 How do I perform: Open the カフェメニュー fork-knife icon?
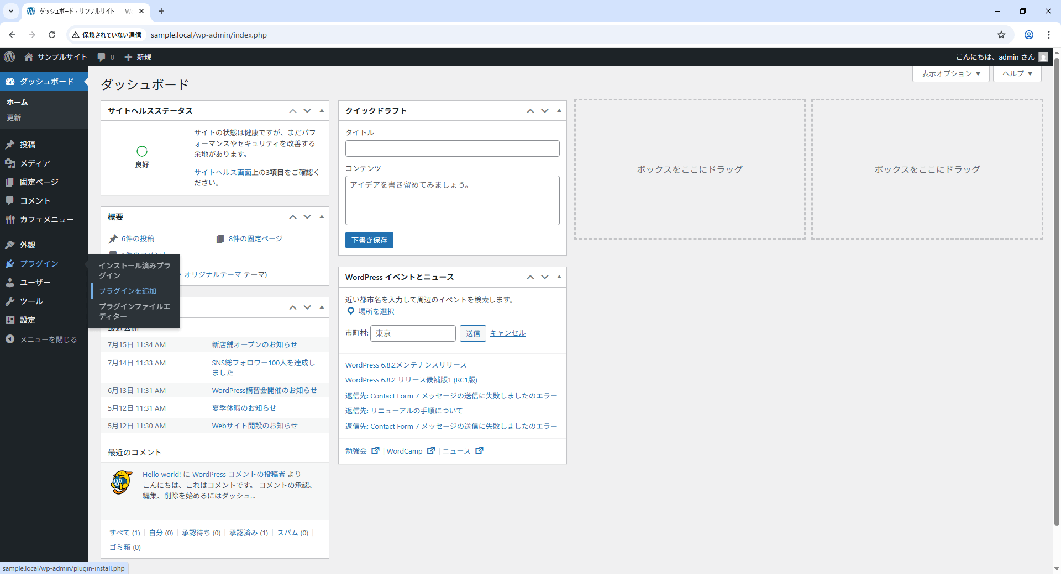tap(10, 220)
